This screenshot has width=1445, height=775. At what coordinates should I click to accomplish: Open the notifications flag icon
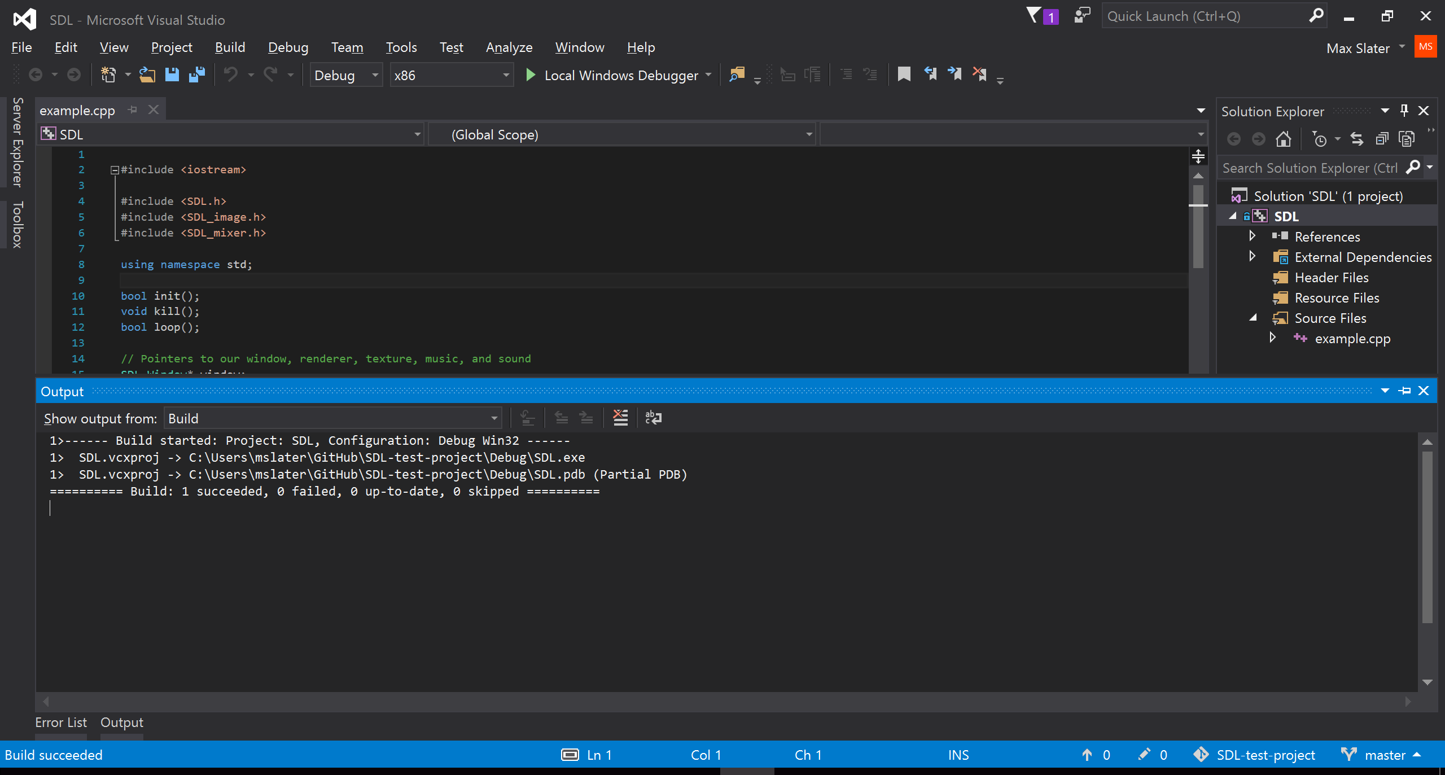point(1034,16)
